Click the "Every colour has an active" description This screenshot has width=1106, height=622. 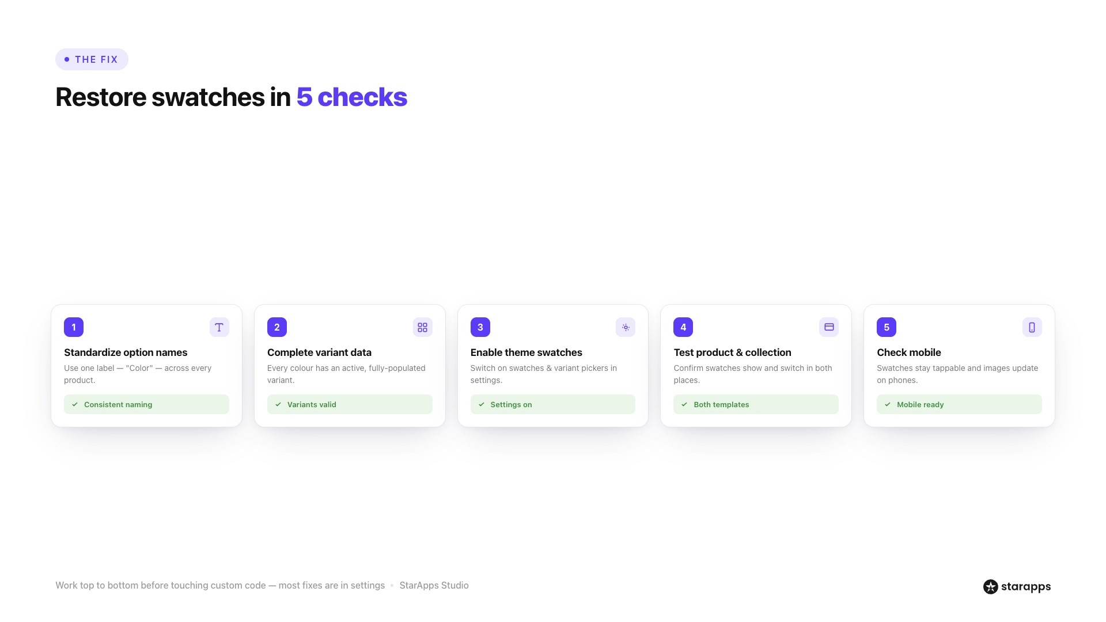tap(346, 374)
